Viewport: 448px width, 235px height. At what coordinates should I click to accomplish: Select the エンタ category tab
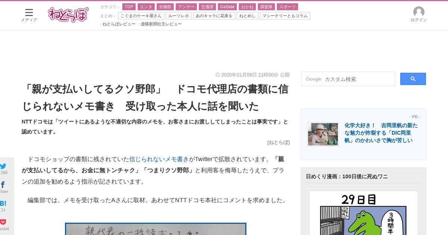pyautogui.click(x=146, y=7)
